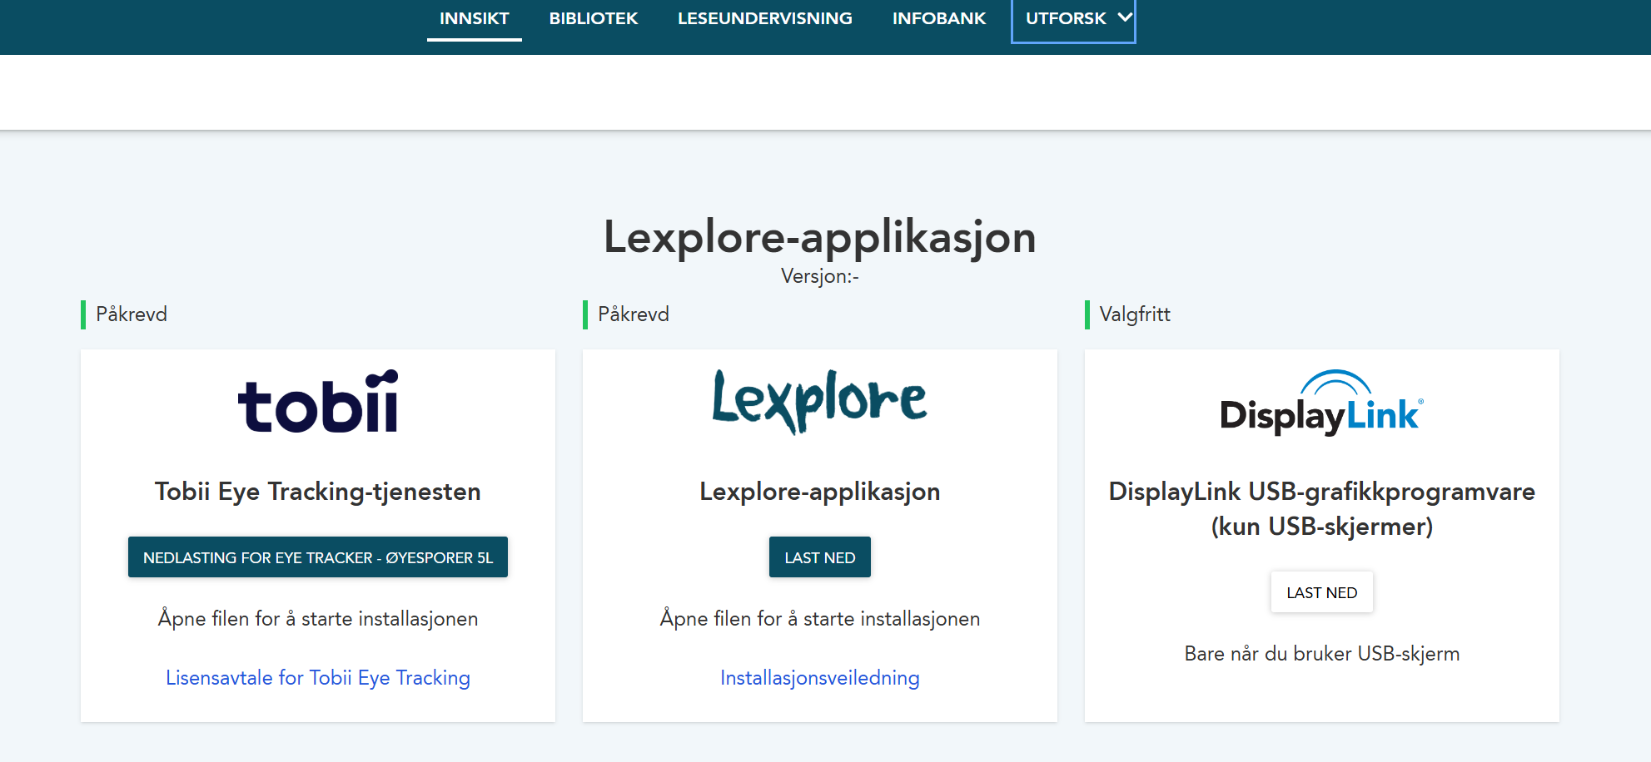Viewport: 1651px width, 762px height.
Task: Click DisplayLink USB-grafikkprogramvare title
Action: click(1321, 508)
